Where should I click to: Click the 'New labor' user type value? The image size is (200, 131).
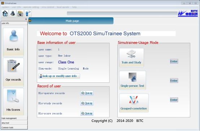pyautogui.click(x=64, y=56)
